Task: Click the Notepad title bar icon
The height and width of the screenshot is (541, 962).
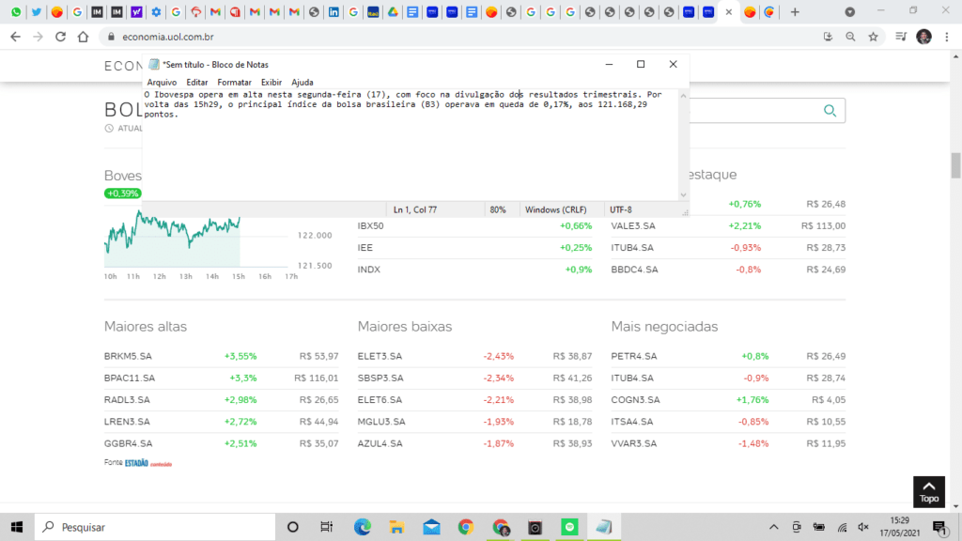Action: [x=154, y=65]
